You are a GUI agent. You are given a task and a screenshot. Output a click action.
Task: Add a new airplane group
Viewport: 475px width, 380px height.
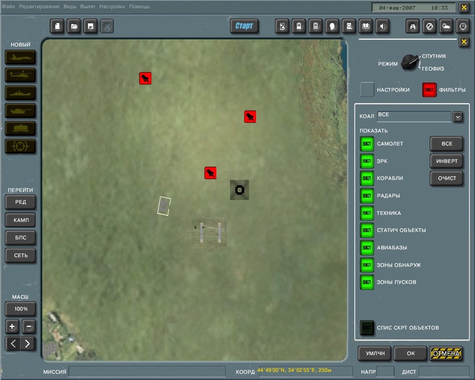[20, 57]
